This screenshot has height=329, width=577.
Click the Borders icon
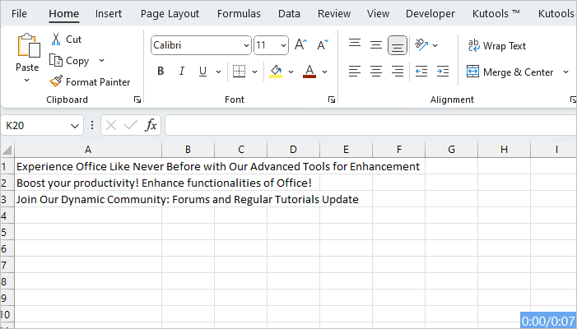pos(239,72)
